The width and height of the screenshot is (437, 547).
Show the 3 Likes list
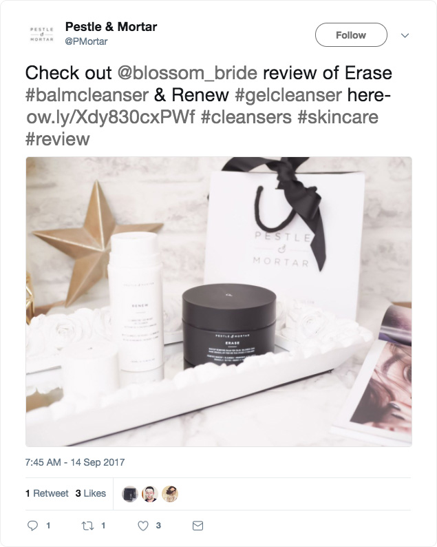pos(91,493)
